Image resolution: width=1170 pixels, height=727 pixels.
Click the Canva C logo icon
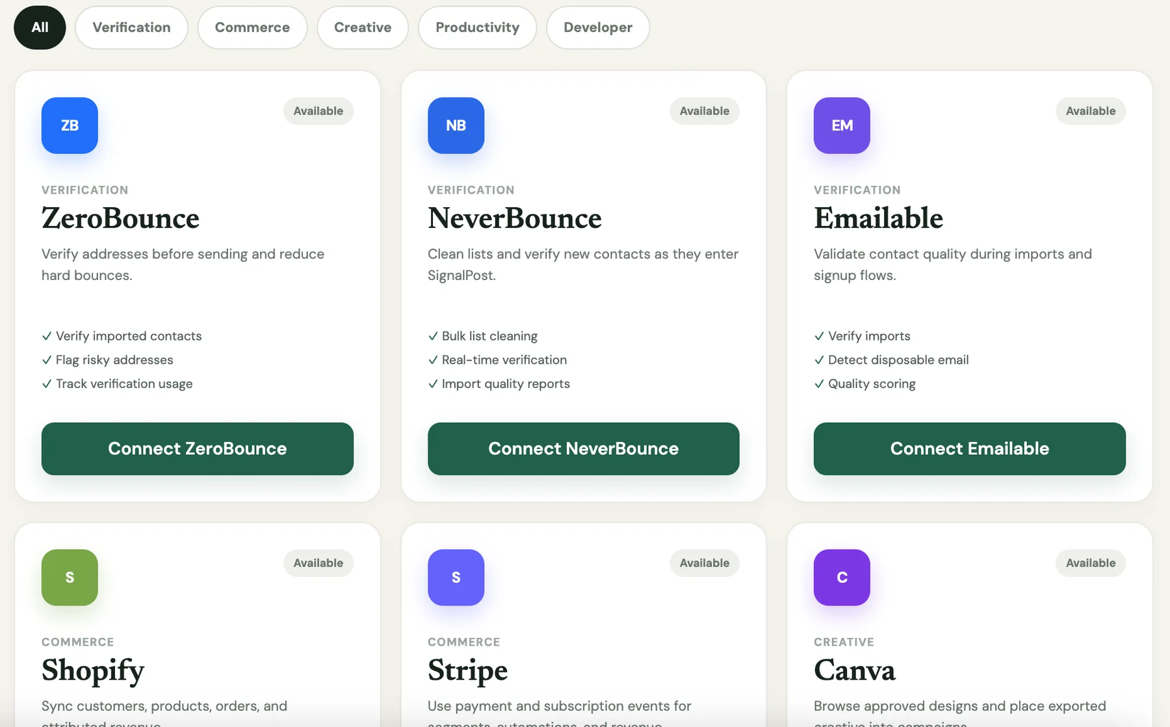pyautogui.click(x=842, y=578)
